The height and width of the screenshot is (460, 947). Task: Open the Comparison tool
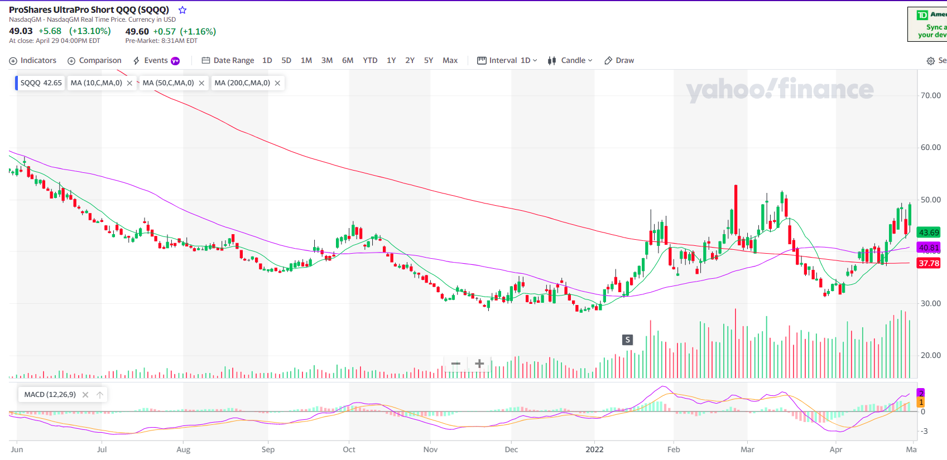point(94,60)
